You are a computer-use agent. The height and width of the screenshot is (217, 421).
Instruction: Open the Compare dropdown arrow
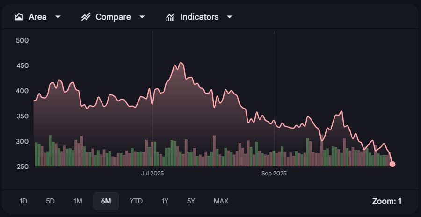pyautogui.click(x=142, y=17)
